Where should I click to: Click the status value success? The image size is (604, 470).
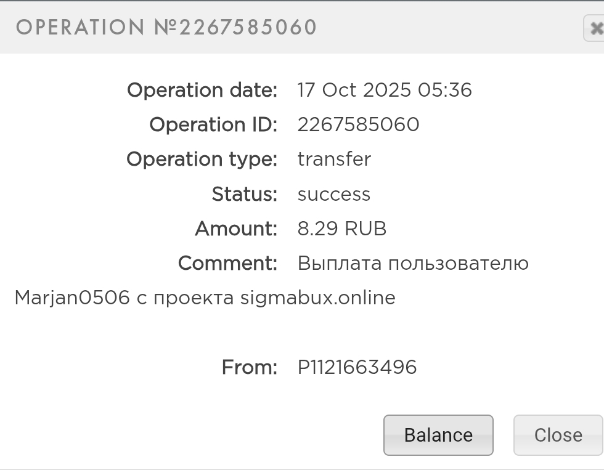(334, 194)
